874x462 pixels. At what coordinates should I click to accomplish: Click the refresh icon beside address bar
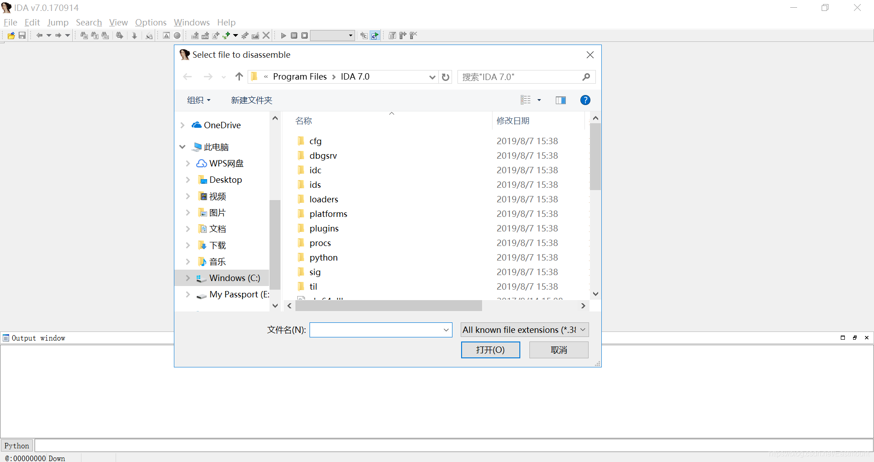point(446,77)
